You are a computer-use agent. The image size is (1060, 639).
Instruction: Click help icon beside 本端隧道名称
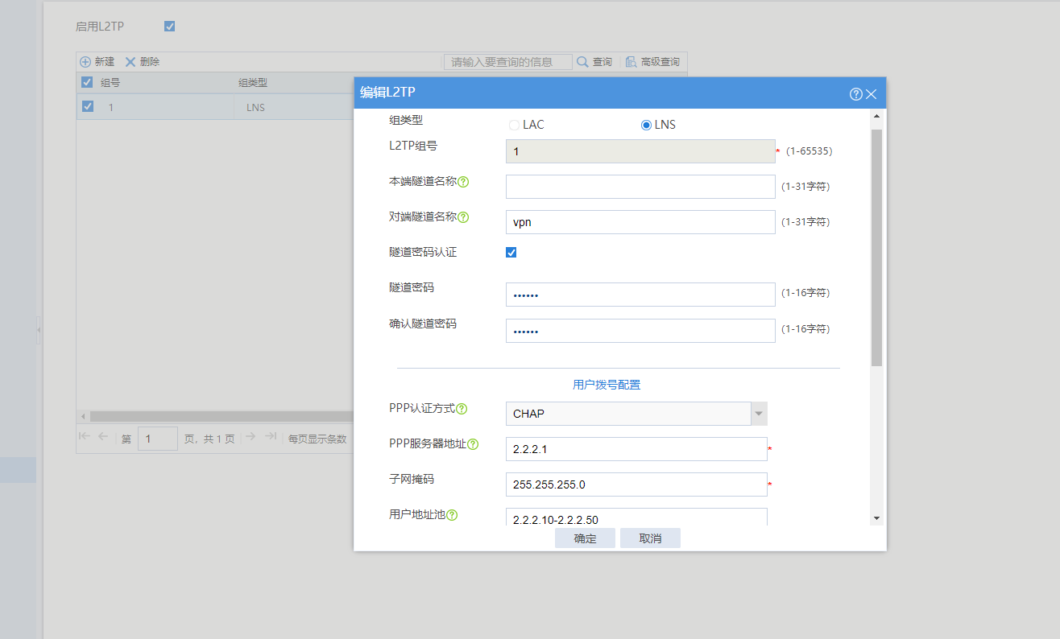point(463,182)
